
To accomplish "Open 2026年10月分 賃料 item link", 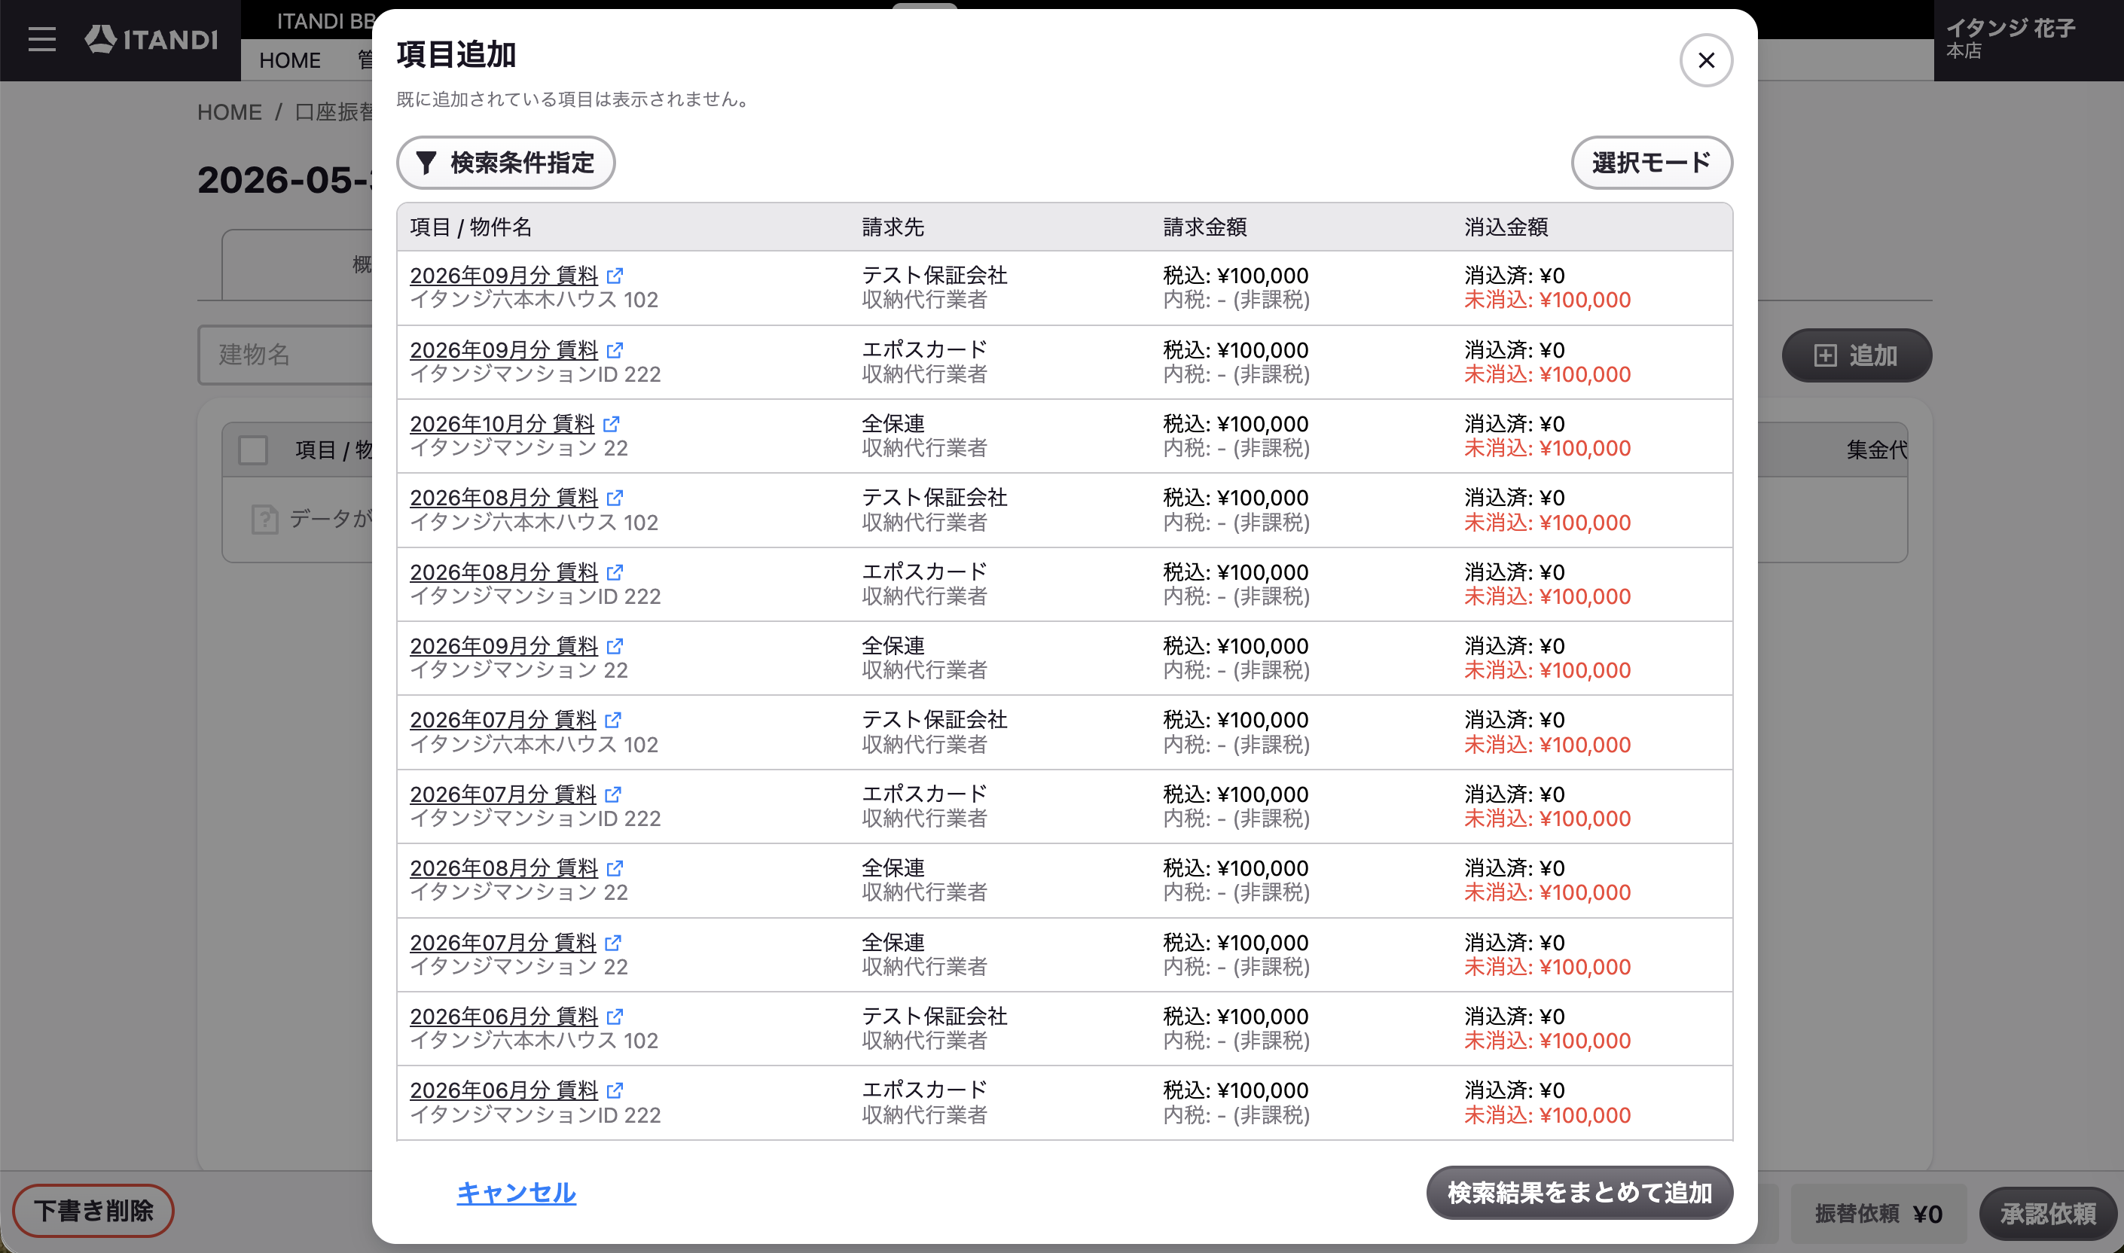I will click(x=502, y=424).
